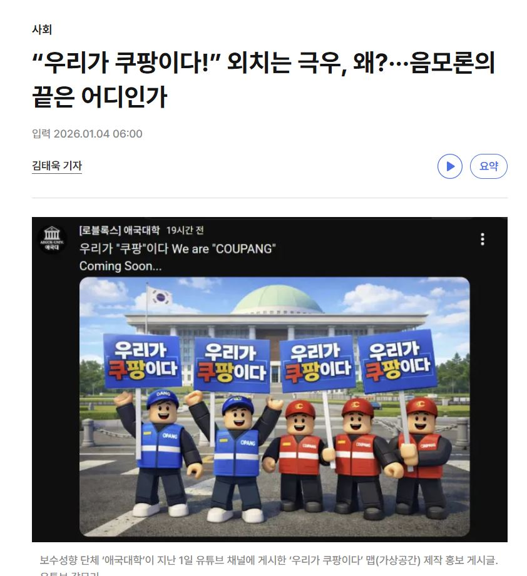Image resolution: width=527 pixels, height=576 pixels.
Task: Open the 사회 category section
Action: coord(42,29)
